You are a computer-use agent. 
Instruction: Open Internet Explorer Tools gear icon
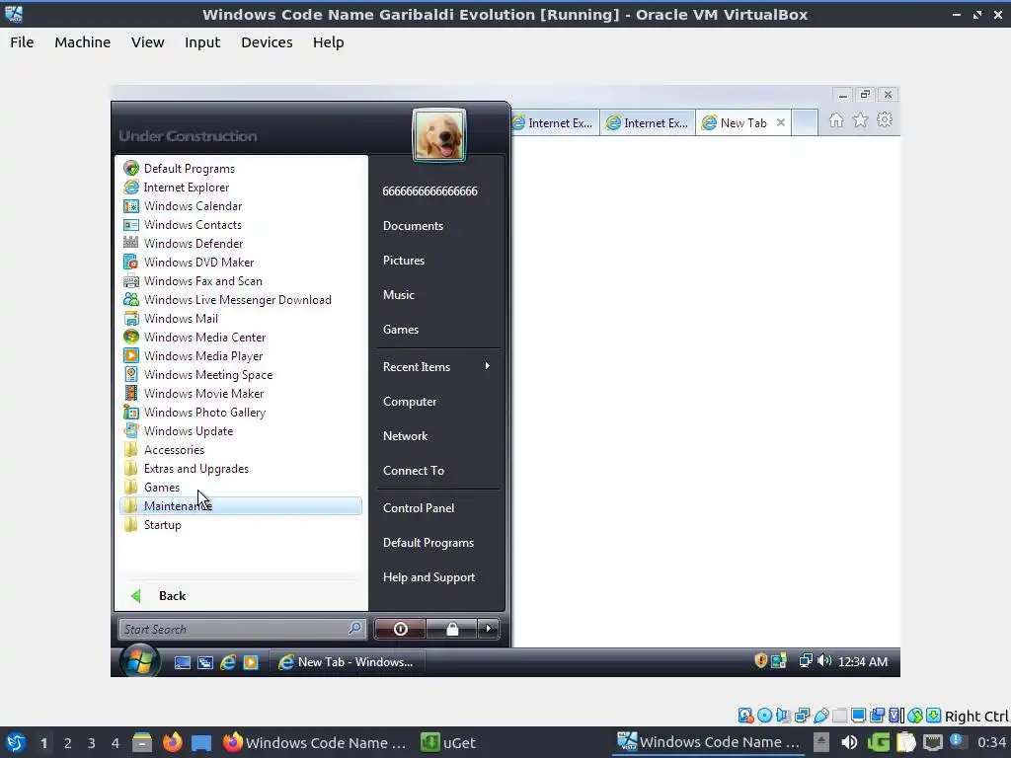pyautogui.click(x=885, y=120)
